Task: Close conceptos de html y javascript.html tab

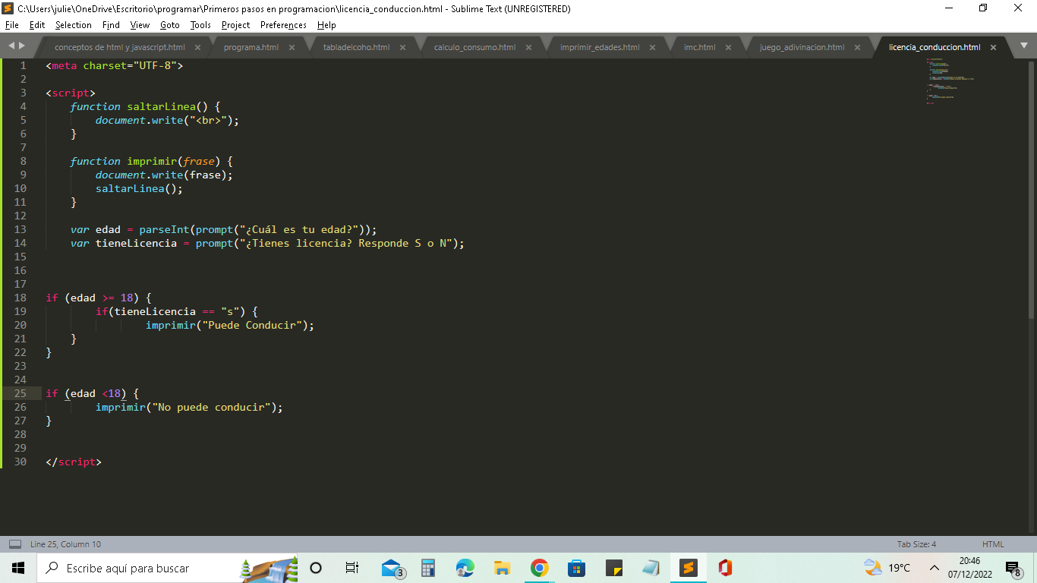Action: coord(197,47)
